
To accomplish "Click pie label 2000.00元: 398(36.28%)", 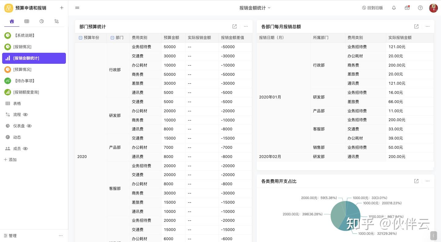I will click(x=302, y=214).
